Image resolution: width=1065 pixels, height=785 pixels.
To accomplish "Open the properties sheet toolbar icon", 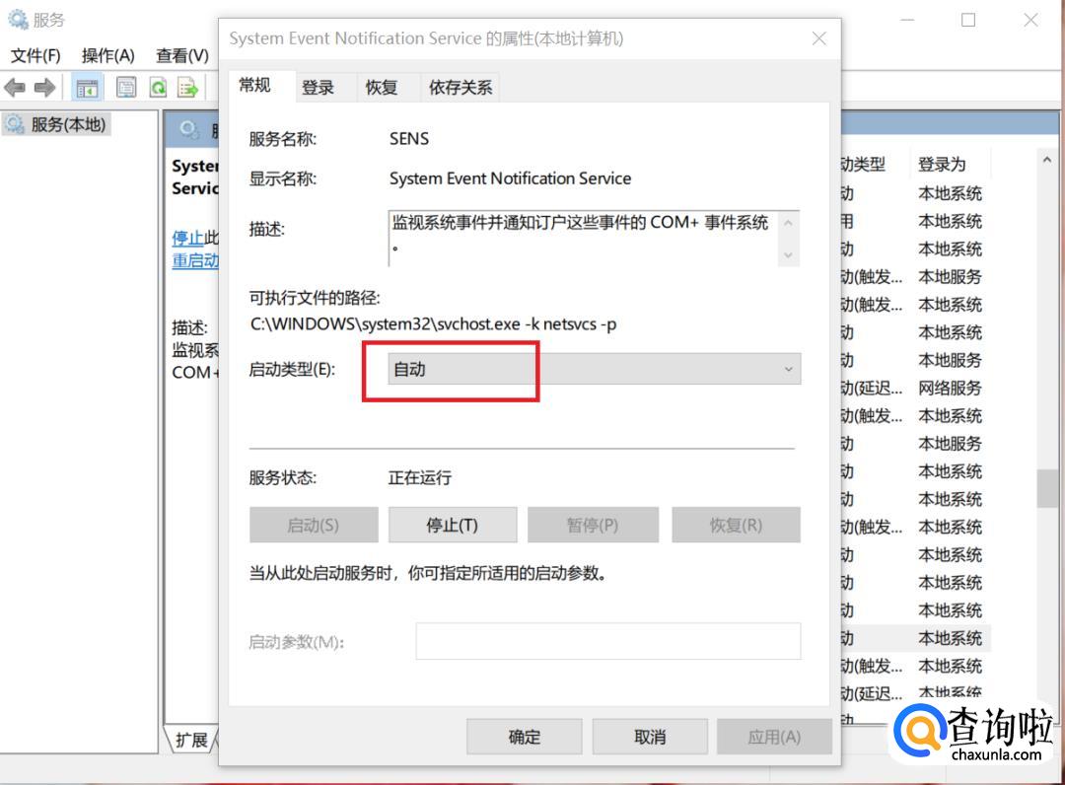I will 126,88.
